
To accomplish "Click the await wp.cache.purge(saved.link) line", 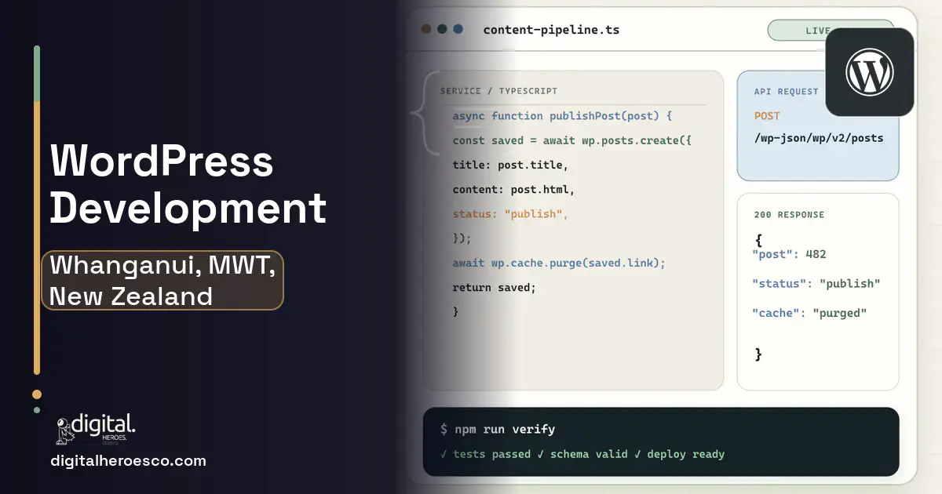I will point(559,263).
